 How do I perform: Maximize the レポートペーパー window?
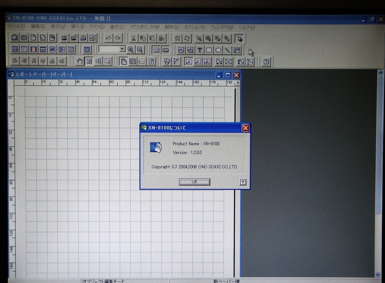[x=228, y=75]
